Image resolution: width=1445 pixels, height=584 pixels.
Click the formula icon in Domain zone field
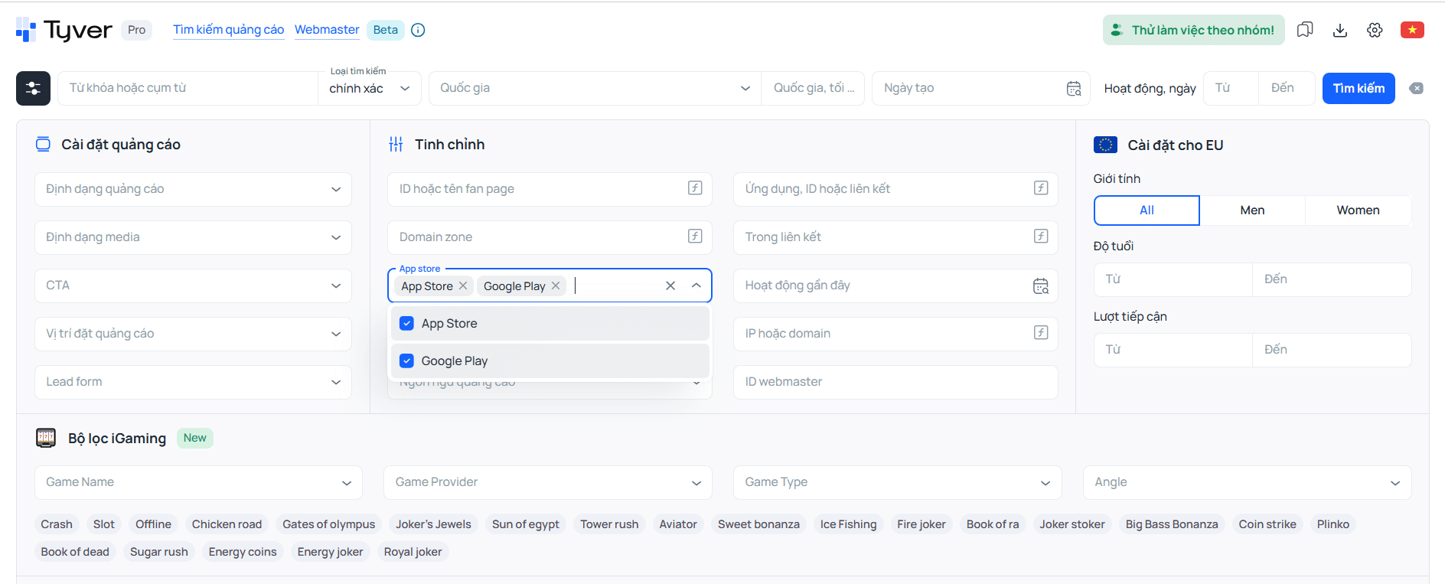[695, 237]
